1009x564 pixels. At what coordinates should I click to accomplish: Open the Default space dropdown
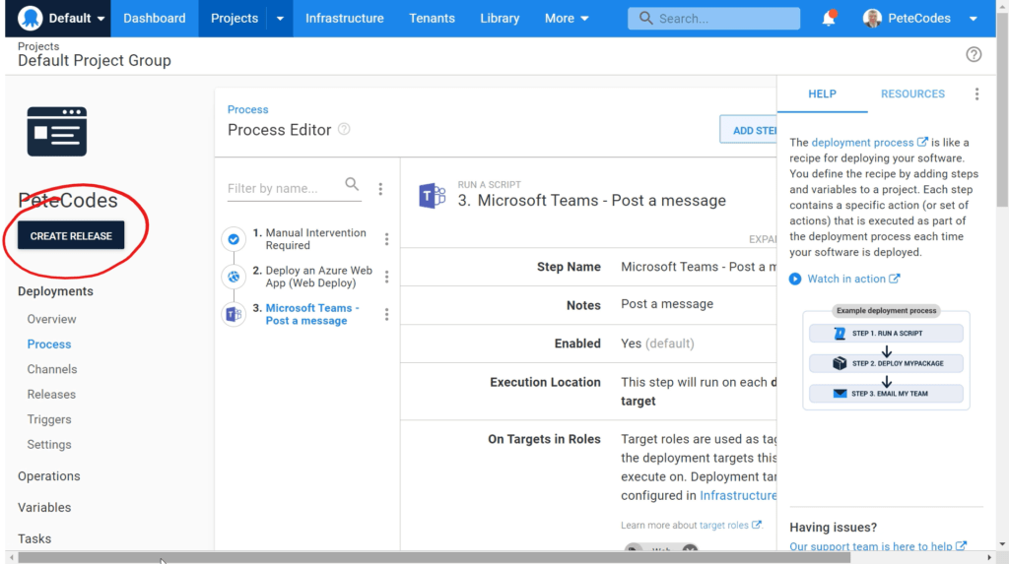(77, 18)
